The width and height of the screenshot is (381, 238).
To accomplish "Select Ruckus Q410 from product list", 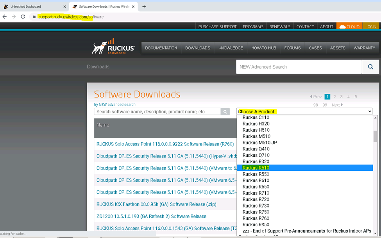I will pos(305,149).
